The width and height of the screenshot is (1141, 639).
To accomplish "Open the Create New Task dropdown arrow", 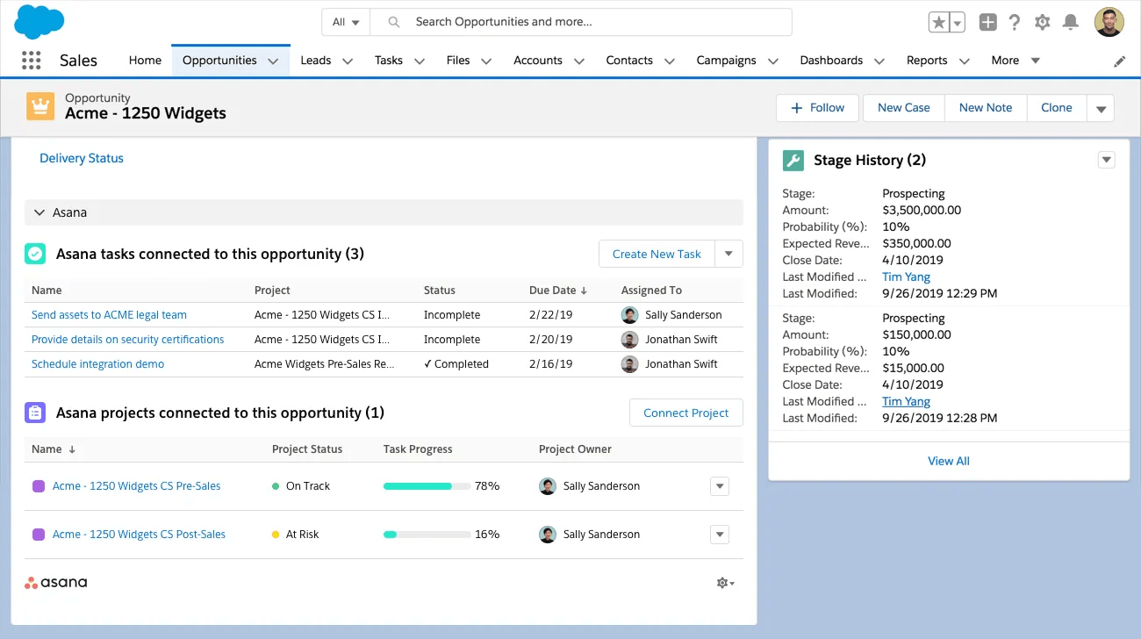I will click(728, 254).
